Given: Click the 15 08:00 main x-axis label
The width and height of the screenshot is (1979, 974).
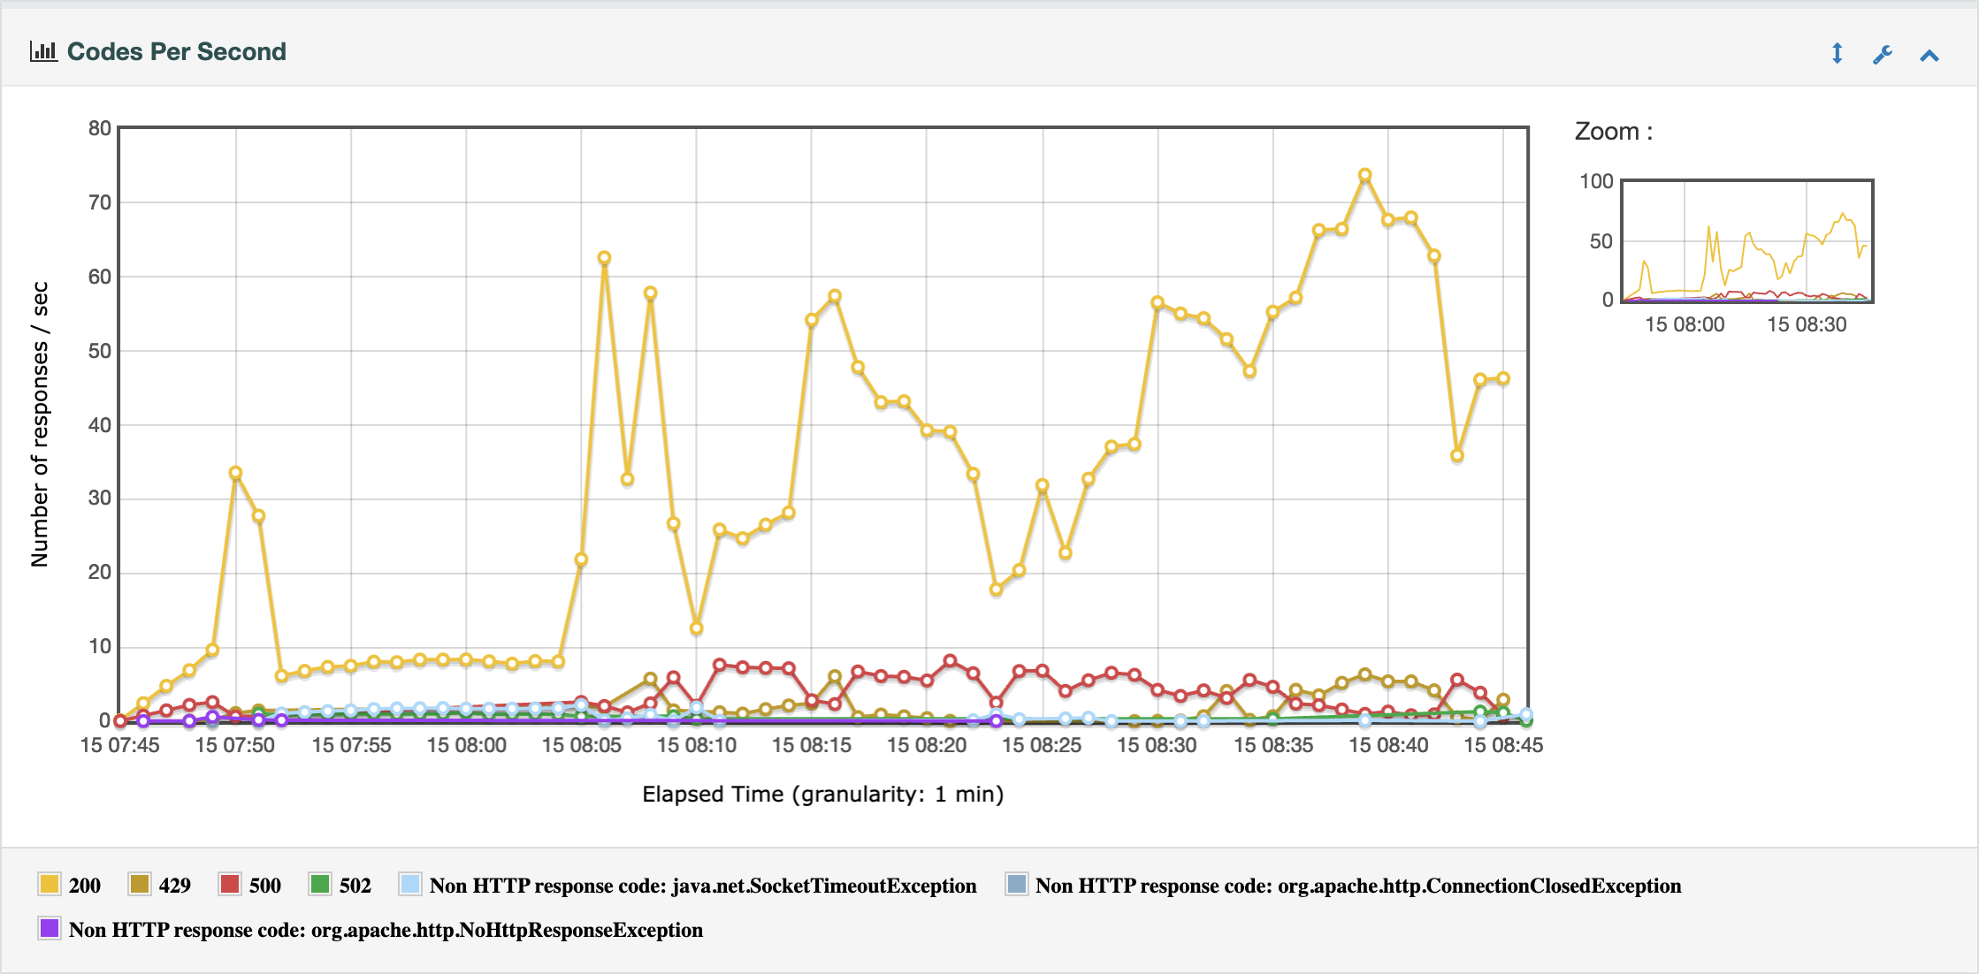Looking at the screenshot, I should 466,745.
